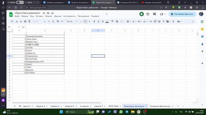Image resolution: width=206 pixels, height=115 pixels.
Task: Insert a link
Action: pyautogui.click(x=151, y=21)
